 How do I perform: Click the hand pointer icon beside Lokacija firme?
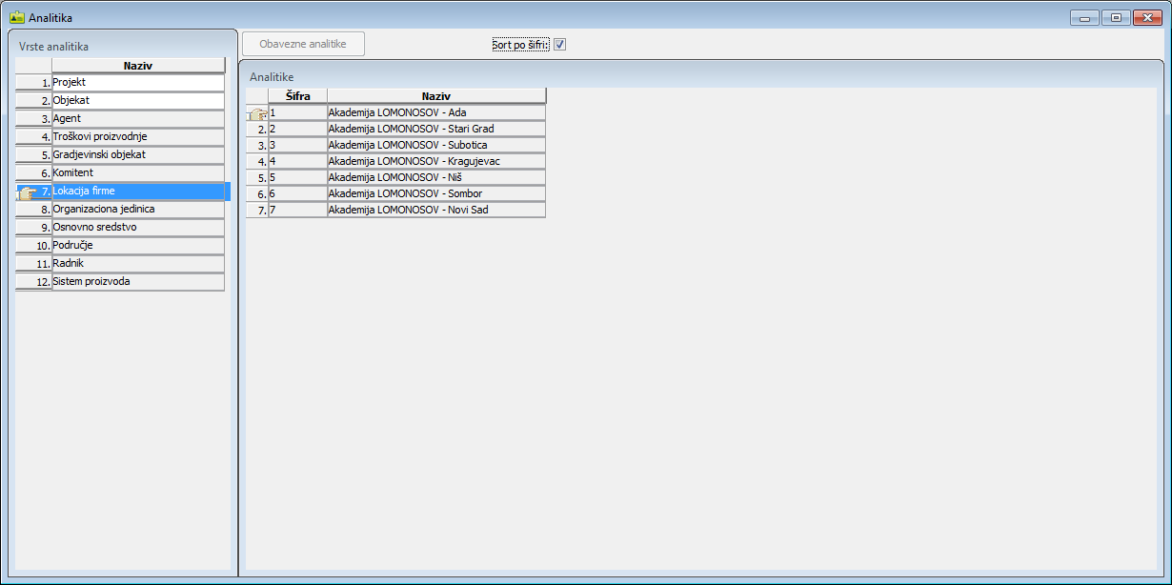pos(28,192)
